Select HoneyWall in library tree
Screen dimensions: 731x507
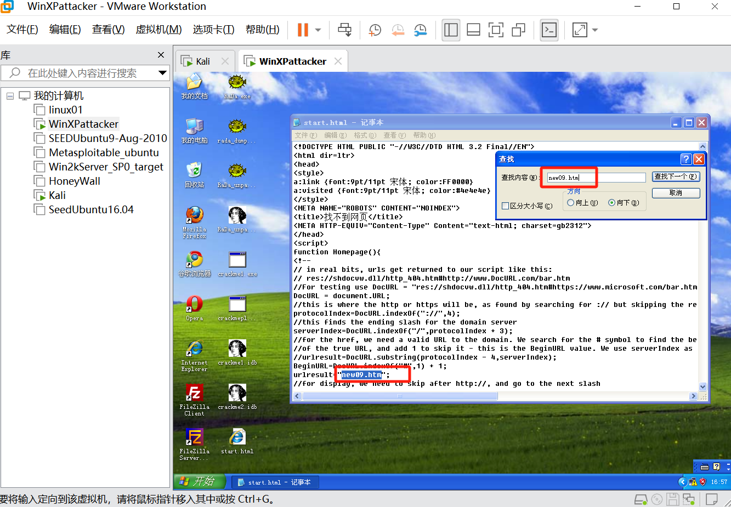pos(74,181)
